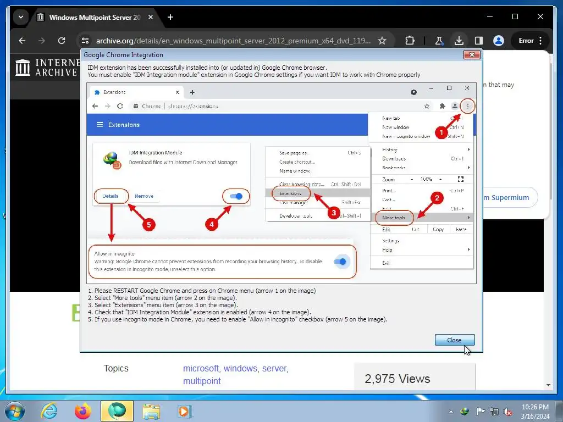Close the Windows Multipoint Server tab

click(151, 17)
